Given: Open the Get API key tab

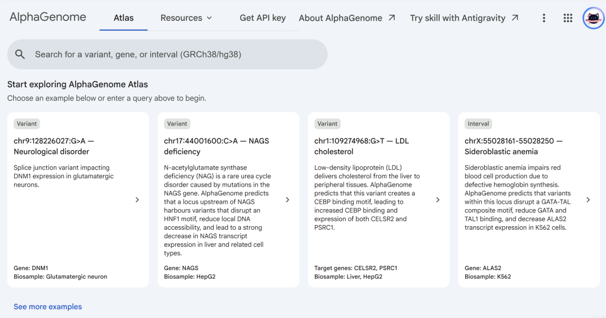Looking at the screenshot, I should 263,18.
